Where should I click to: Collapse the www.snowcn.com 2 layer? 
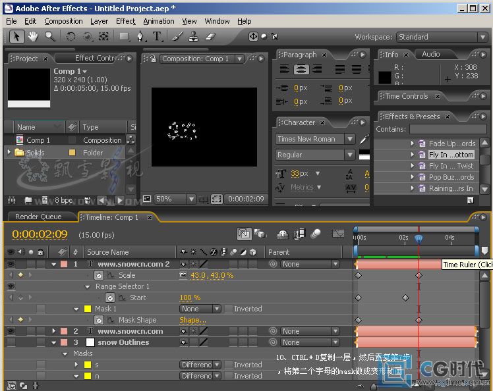[x=54, y=265]
